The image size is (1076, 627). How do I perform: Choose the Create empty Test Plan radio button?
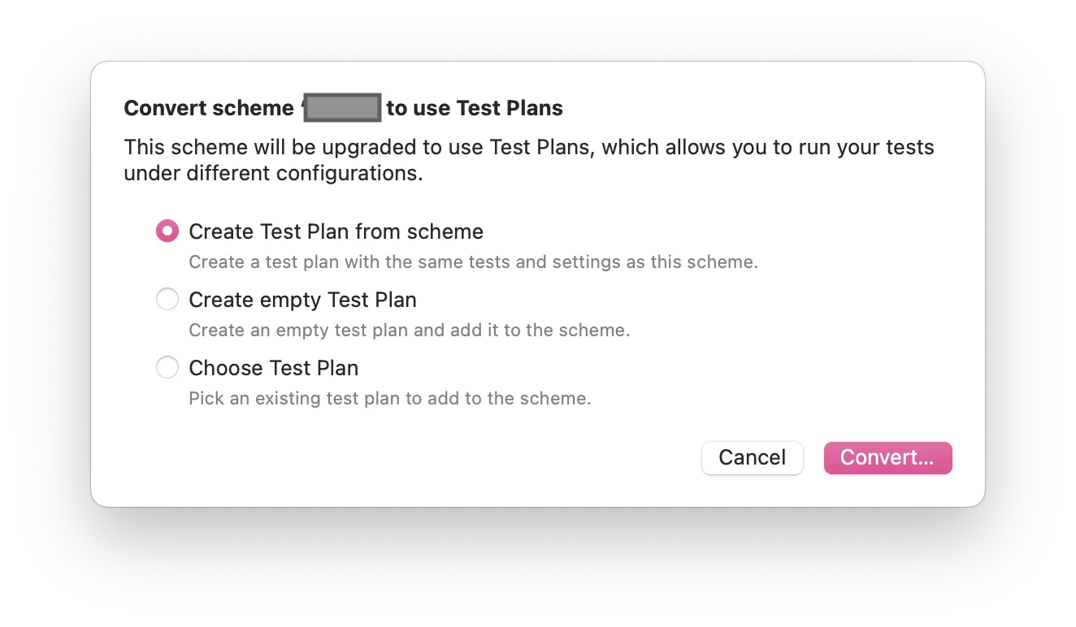(167, 300)
